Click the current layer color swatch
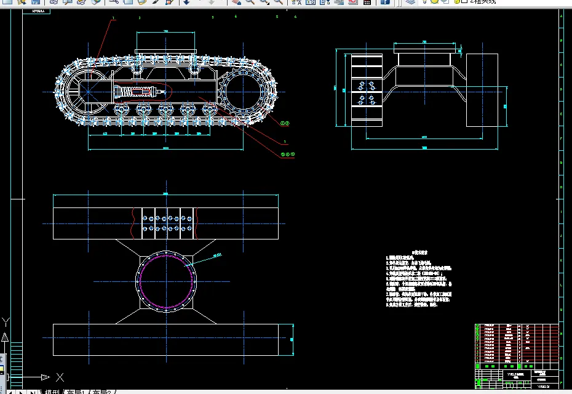 464,1
